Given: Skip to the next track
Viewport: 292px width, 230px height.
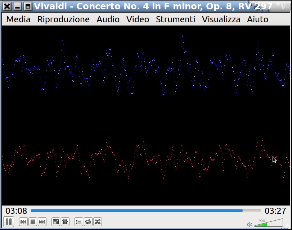Looking at the screenshot, I should tap(42, 222).
